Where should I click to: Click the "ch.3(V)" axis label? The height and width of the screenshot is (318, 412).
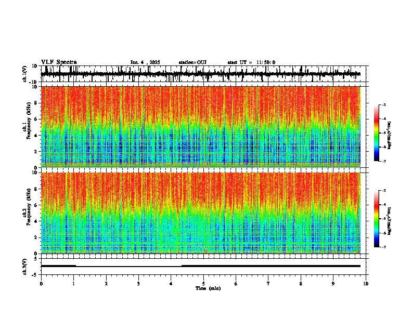[25, 267]
